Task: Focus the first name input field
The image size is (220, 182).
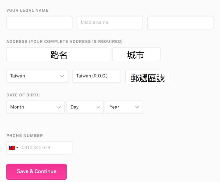Action: (39, 23)
